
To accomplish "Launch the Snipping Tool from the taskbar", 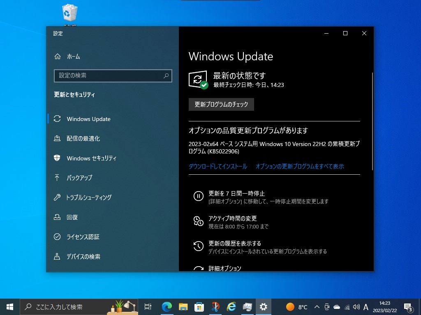I will click(215, 306).
